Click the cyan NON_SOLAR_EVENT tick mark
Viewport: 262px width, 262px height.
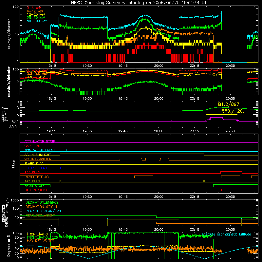click(66, 150)
